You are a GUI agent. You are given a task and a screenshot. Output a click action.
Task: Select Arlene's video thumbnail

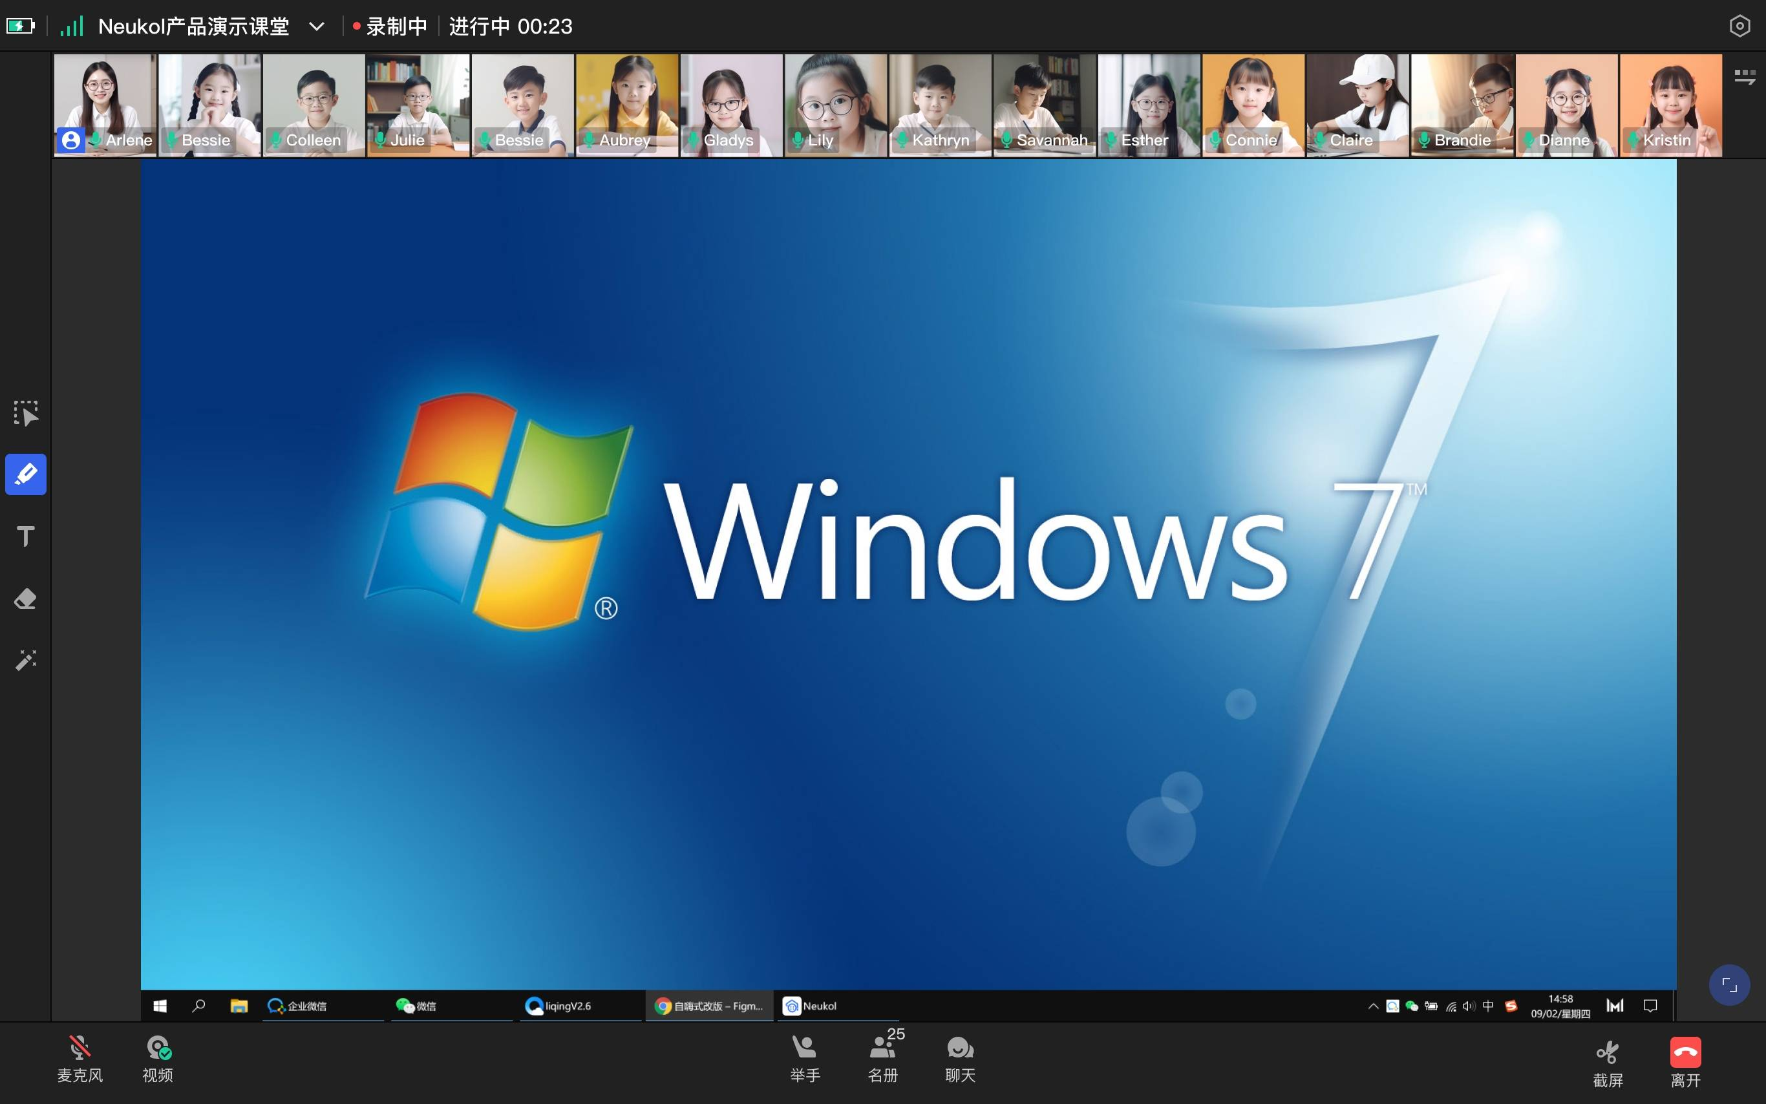(x=105, y=105)
